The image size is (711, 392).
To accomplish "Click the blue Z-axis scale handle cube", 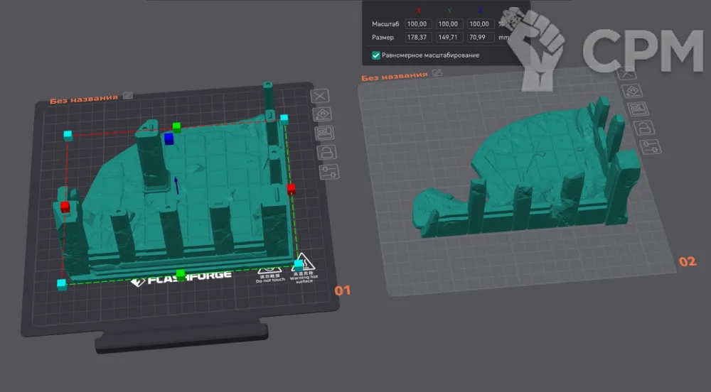I will (169, 138).
